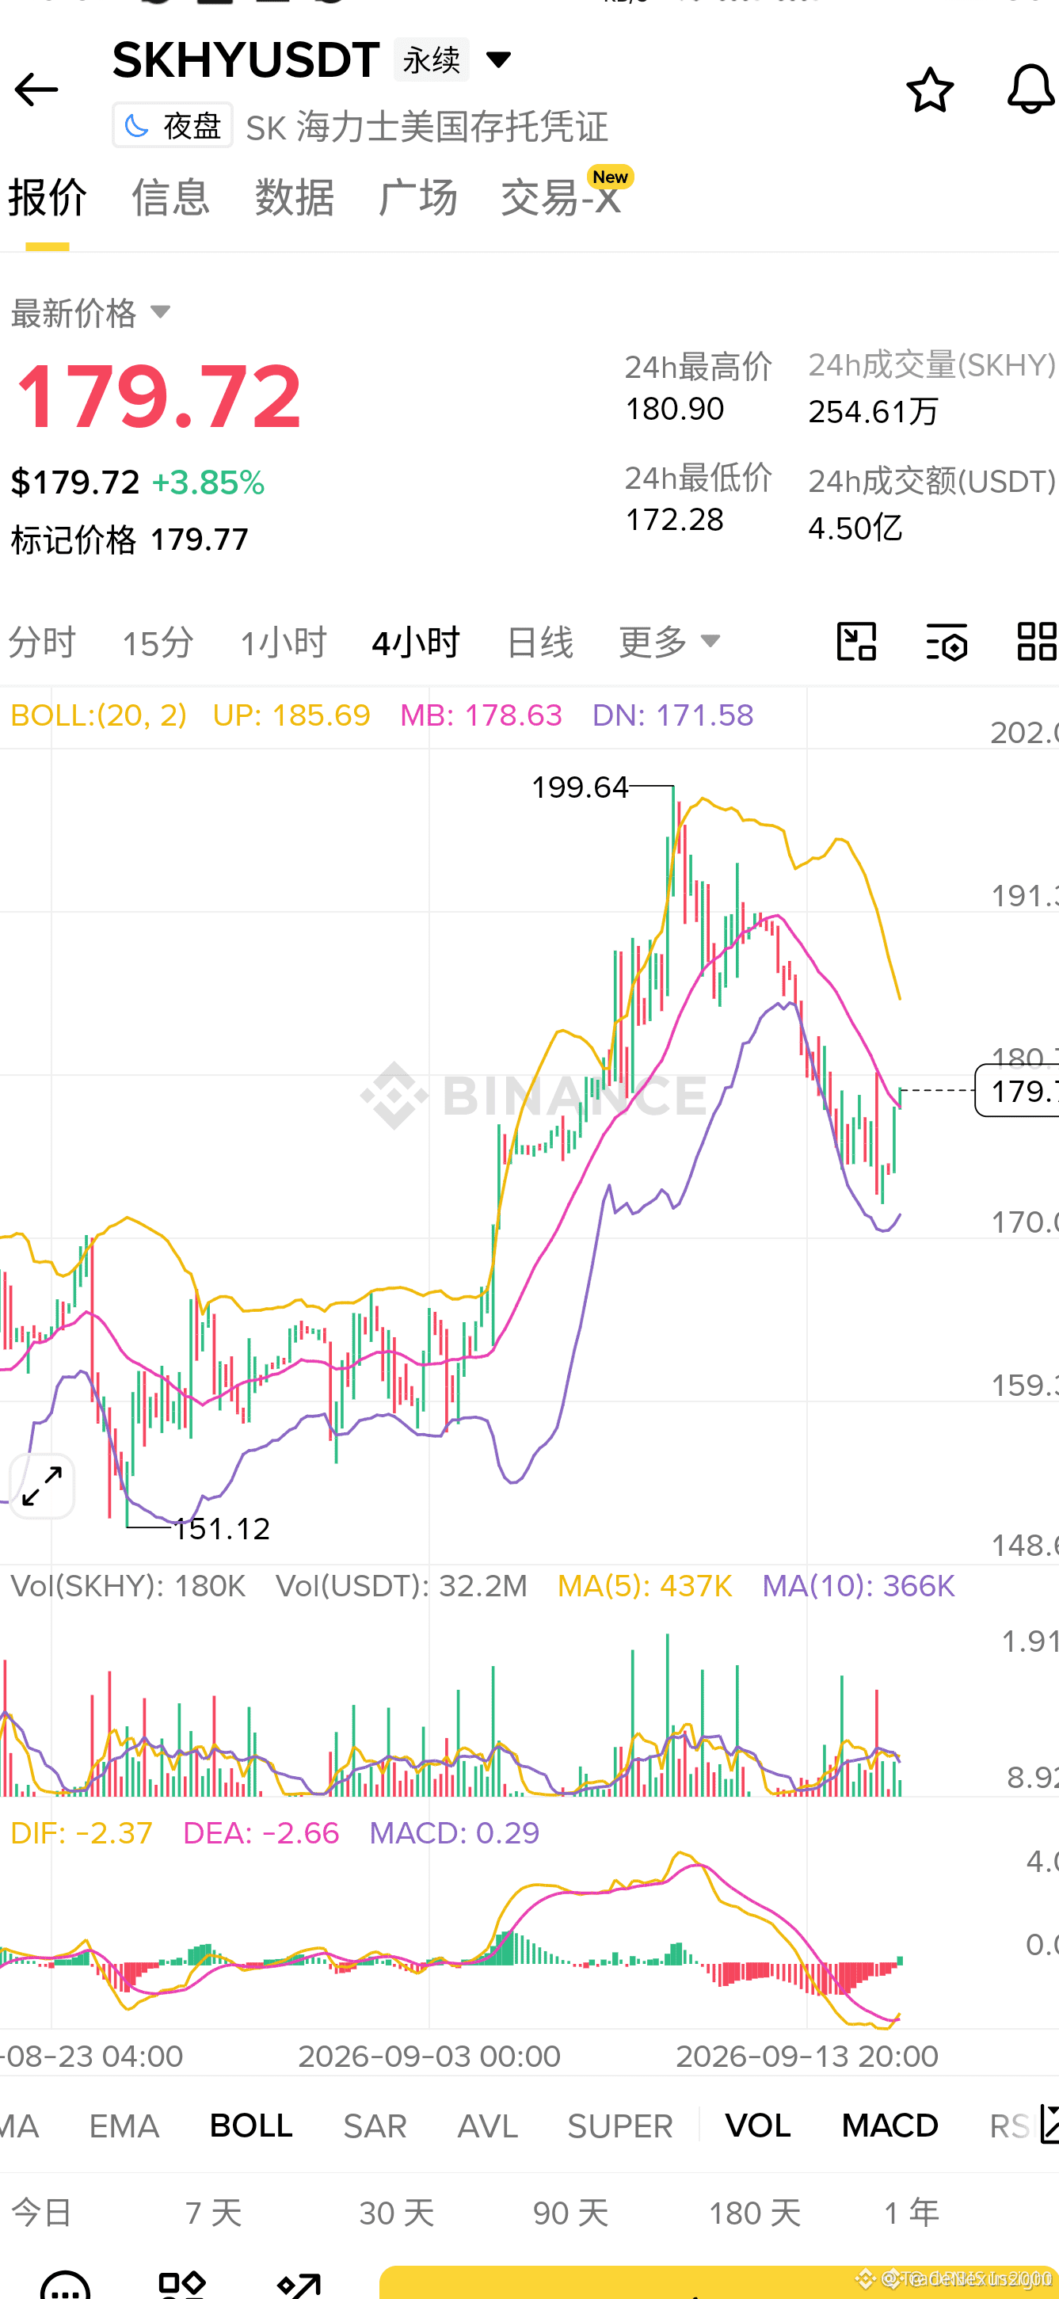
Task: Toggle the VOL indicator
Action: (x=757, y=2126)
